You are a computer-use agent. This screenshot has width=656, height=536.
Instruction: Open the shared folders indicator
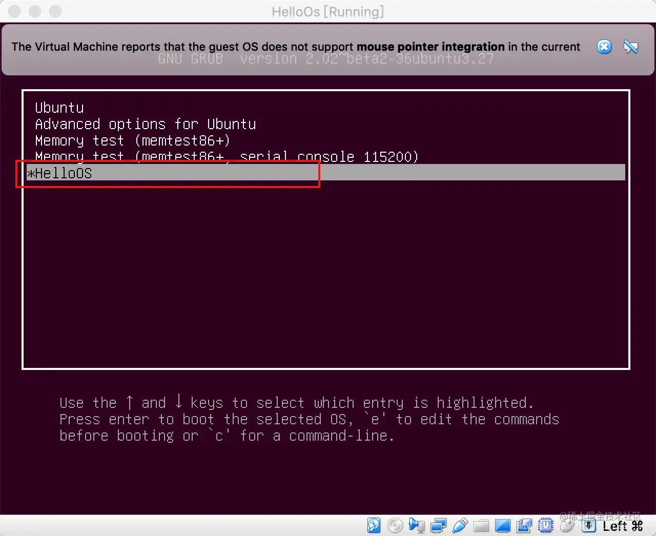tap(481, 526)
